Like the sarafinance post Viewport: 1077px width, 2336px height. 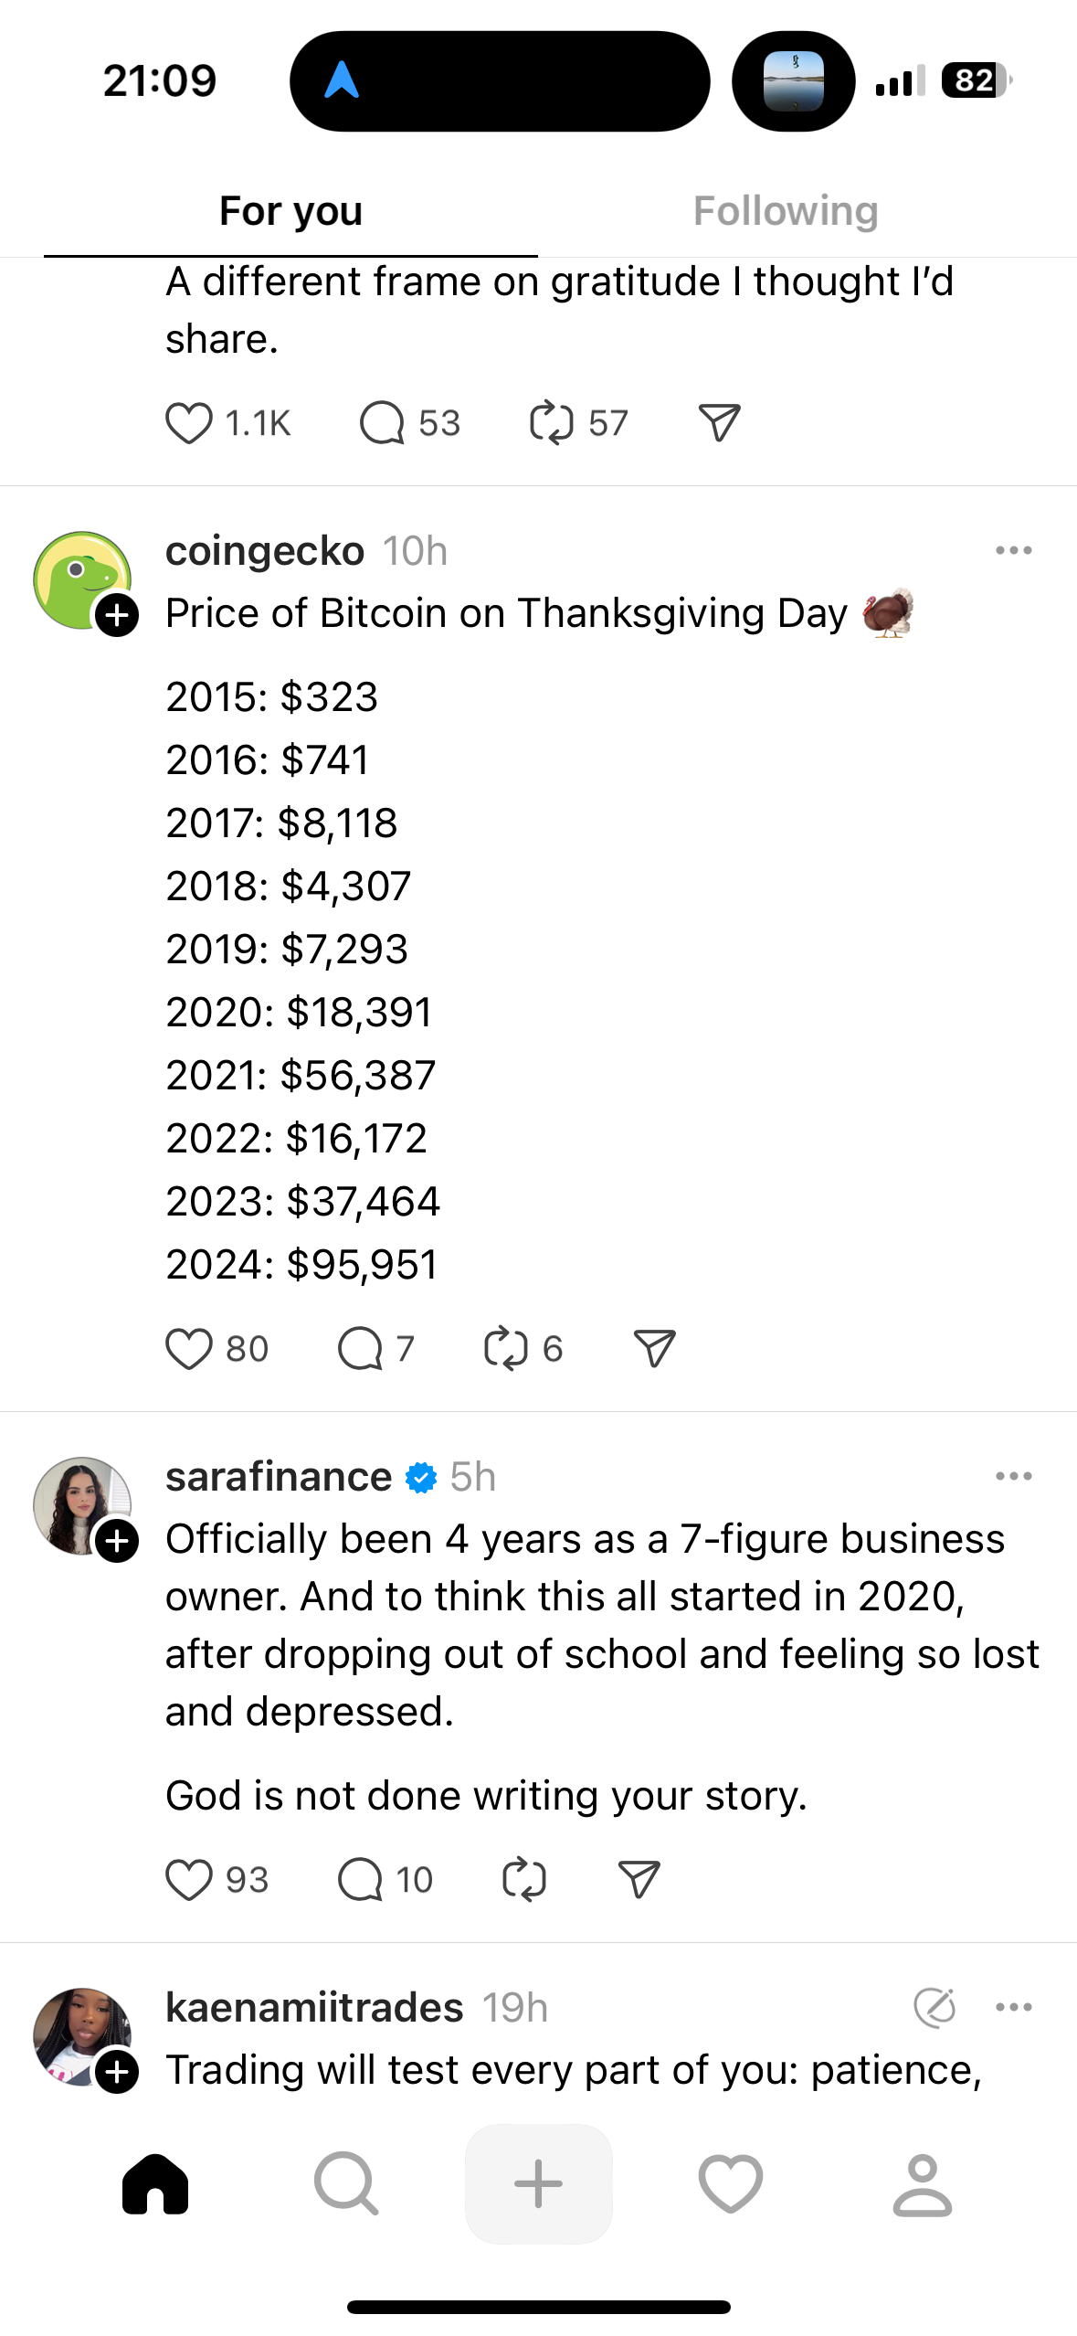click(189, 1880)
